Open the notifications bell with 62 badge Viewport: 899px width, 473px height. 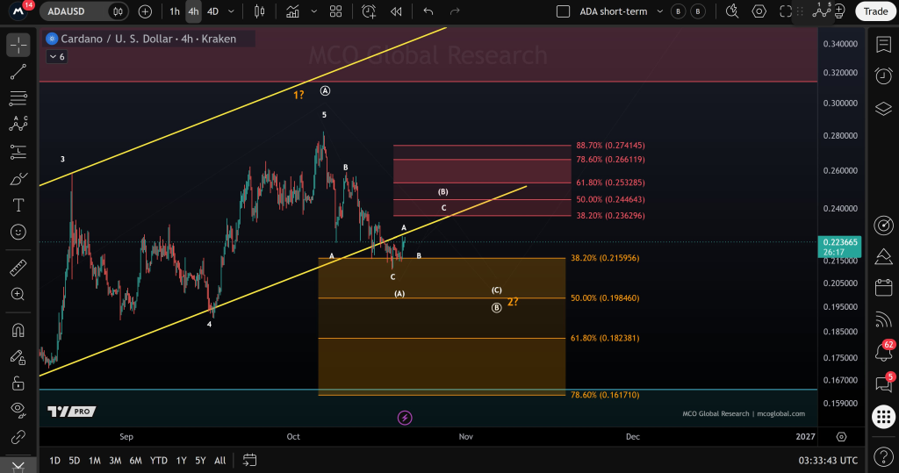[883, 351]
